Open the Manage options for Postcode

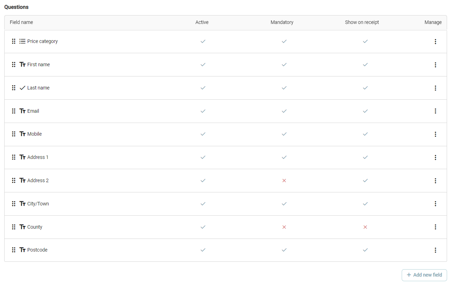coord(435,250)
